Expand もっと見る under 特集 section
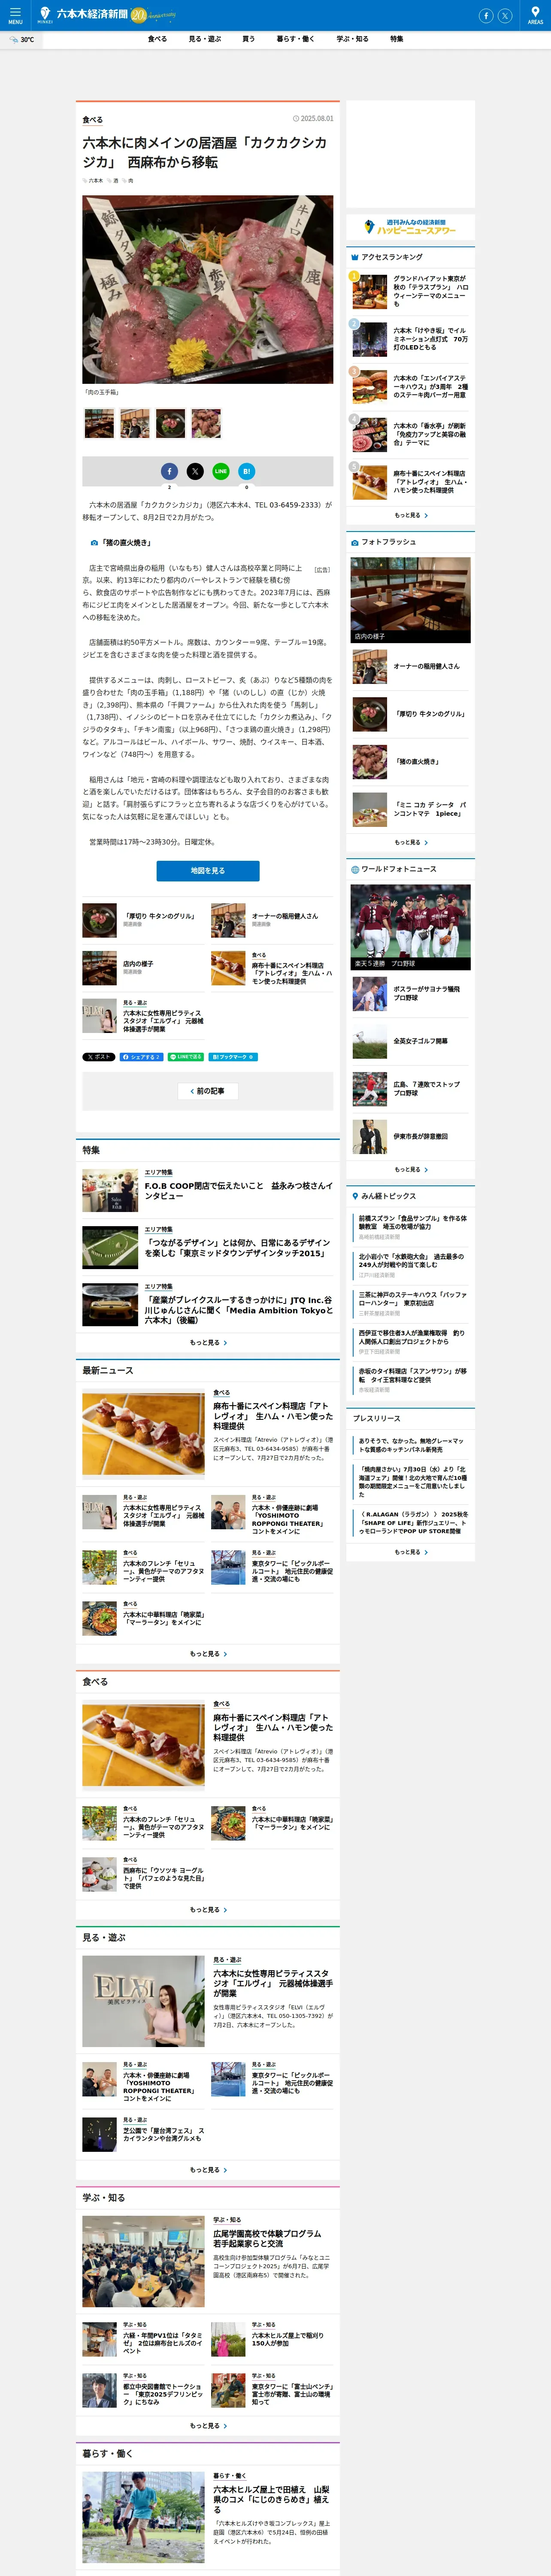This screenshot has width=551, height=2576. click(x=208, y=1342)
